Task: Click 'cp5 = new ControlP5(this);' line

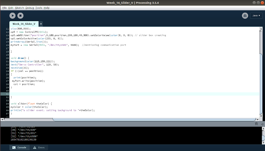Action: pyautogui.click(x=29, y=32)
